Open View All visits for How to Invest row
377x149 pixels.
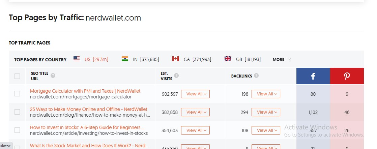(195, 130)
